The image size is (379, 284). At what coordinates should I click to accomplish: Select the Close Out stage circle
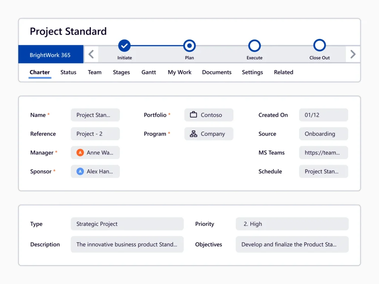[319, 46]
